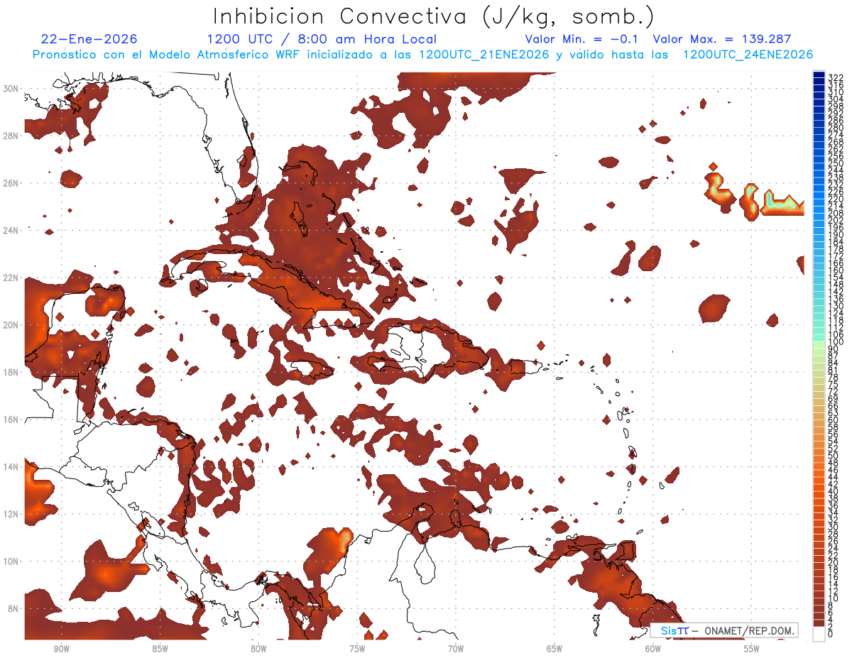This screenshot has height=658, width=852.
Task: Click the "22N" latitude label
Action: pos(11,278)
